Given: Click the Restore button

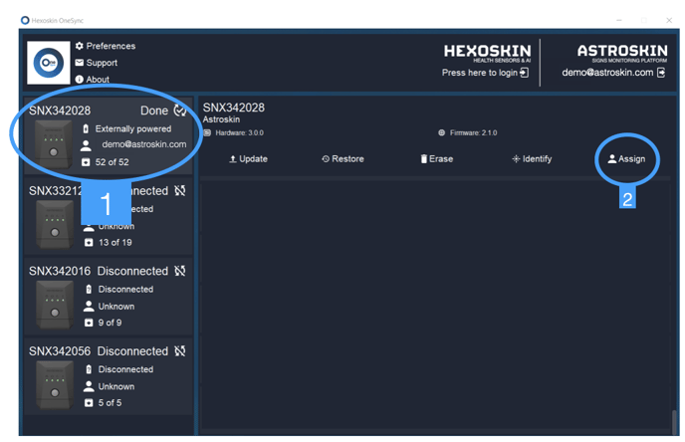Looking at the screenshot, I should (x=342, y=159).
